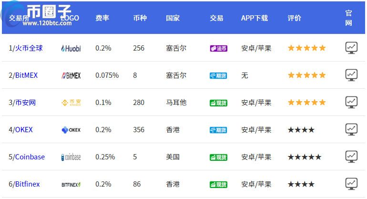Click the Coinbase logo
The image size is (367, 199).
[x=71, y=157]
